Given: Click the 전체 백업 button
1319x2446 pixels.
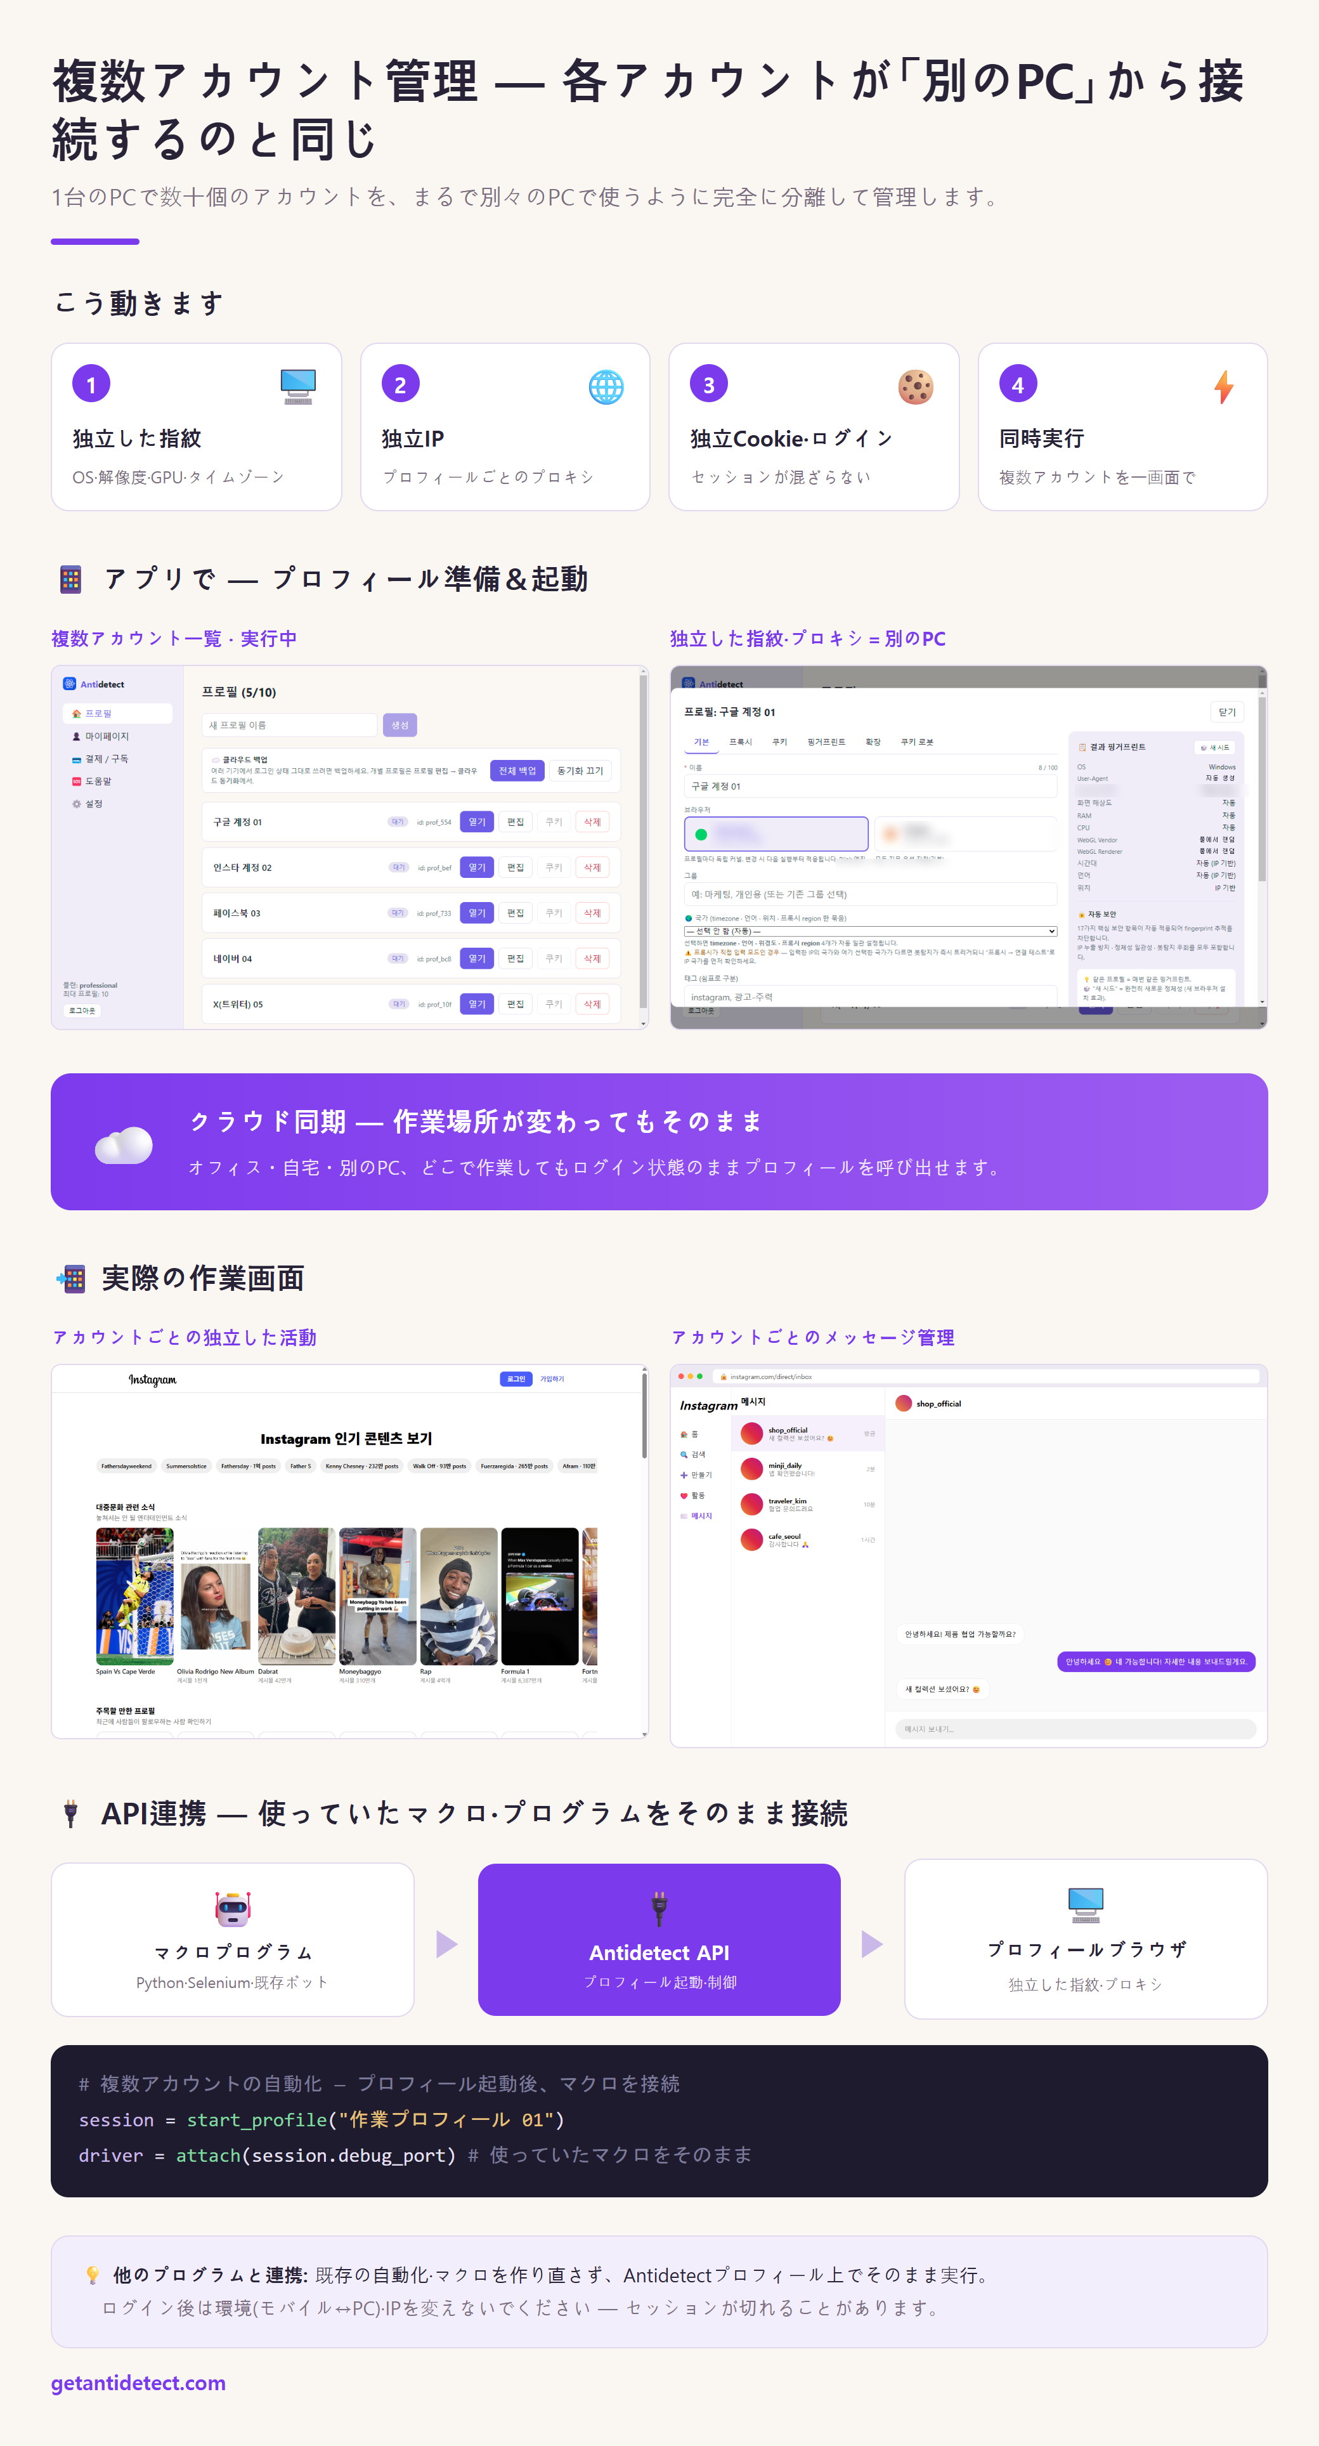Looking at the screenshot, I should (517, 770).
